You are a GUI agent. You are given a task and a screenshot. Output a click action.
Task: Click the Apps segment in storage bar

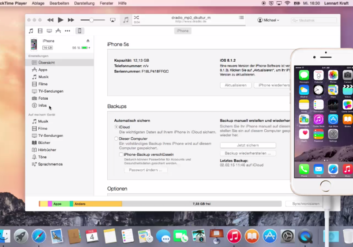click(x=60, y=204)
